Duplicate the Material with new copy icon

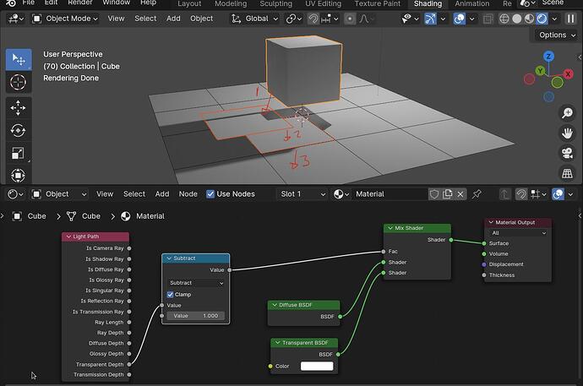click(x=447, y=194)
